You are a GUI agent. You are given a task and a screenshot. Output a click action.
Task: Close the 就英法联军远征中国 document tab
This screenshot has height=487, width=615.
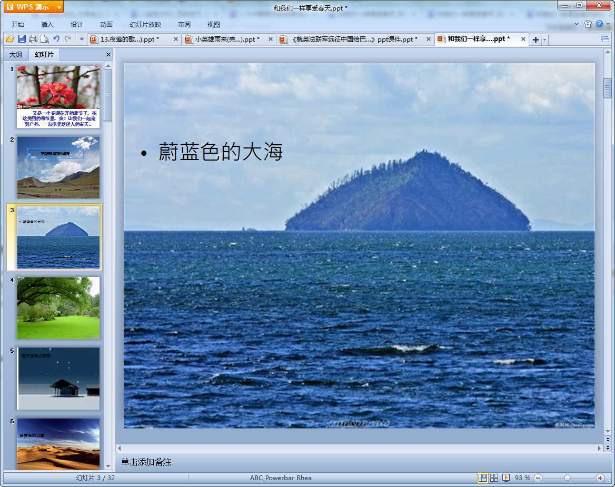click(x=428, y=39)
